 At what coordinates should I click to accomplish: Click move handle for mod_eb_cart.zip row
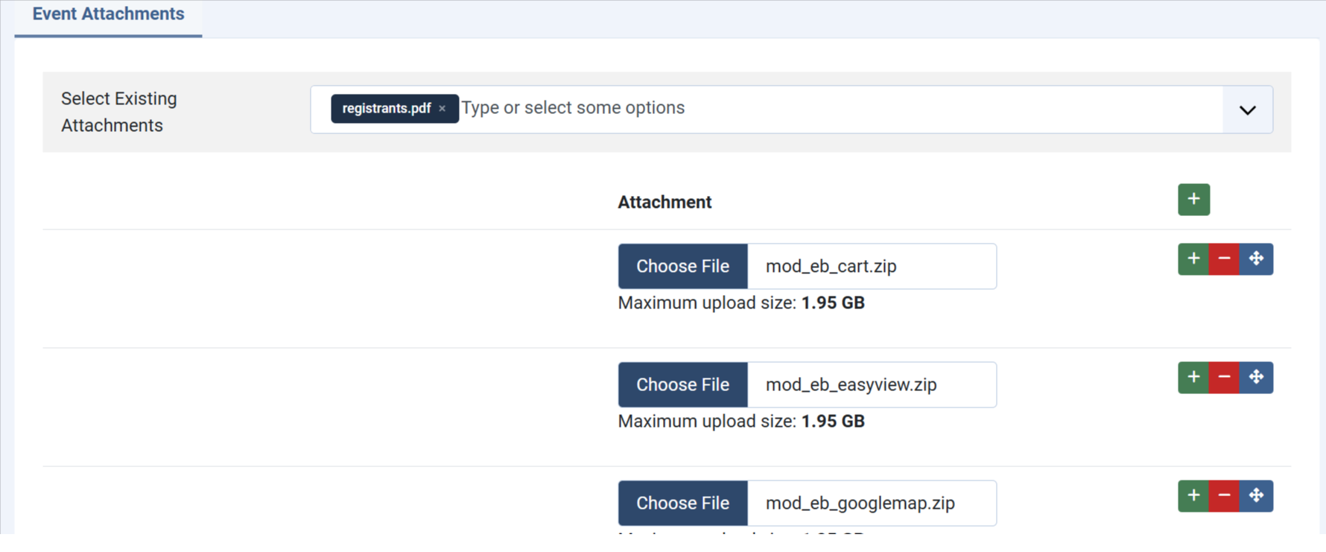[1256, 259]
